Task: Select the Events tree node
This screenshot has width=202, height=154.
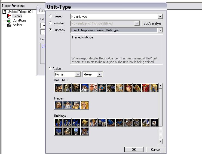Action: [x=17, y=16]
